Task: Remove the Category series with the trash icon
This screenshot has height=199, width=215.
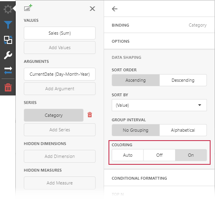Action: click(90, 115)
